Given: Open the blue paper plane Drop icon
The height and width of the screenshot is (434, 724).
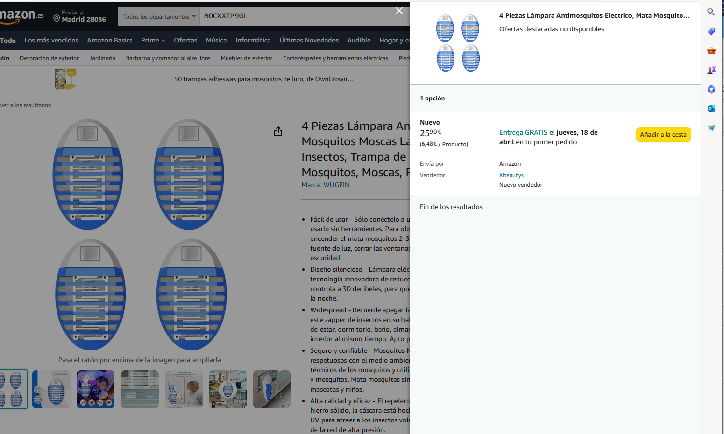Looking at the screenshot, I should coord(711,128).
